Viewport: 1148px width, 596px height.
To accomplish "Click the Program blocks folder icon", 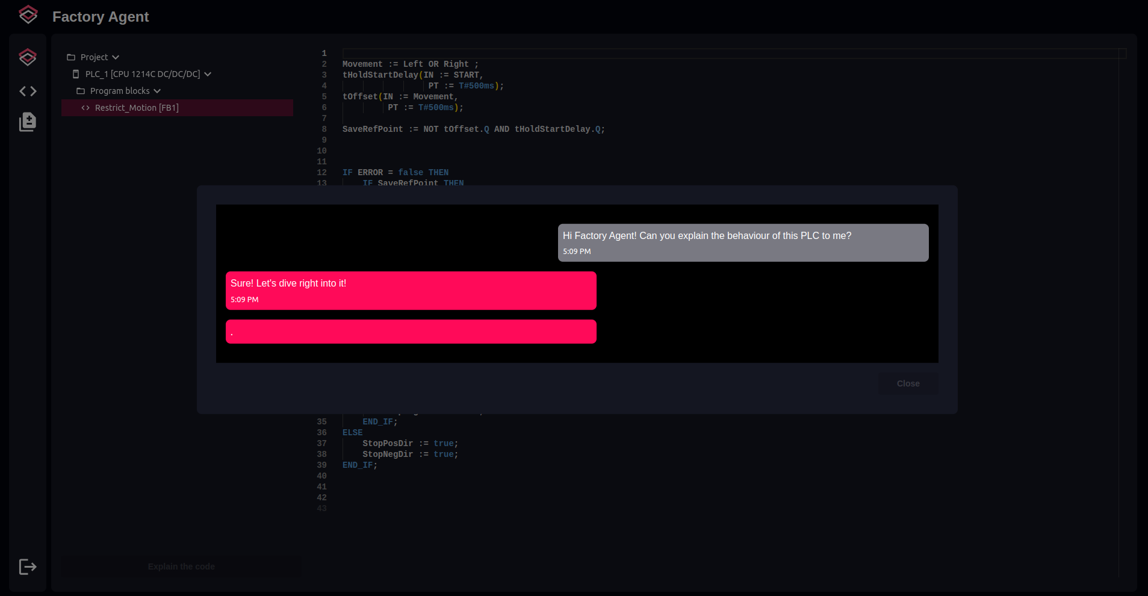I will point(81,91).
